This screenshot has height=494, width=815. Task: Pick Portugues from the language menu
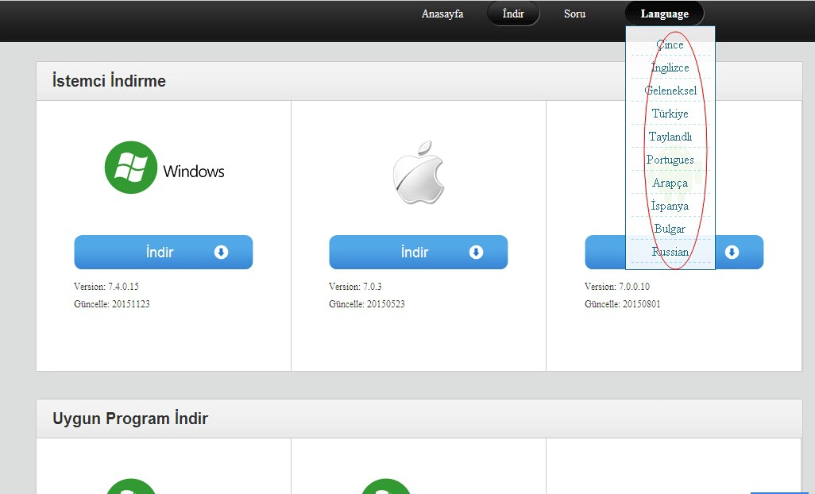[670, 160]
